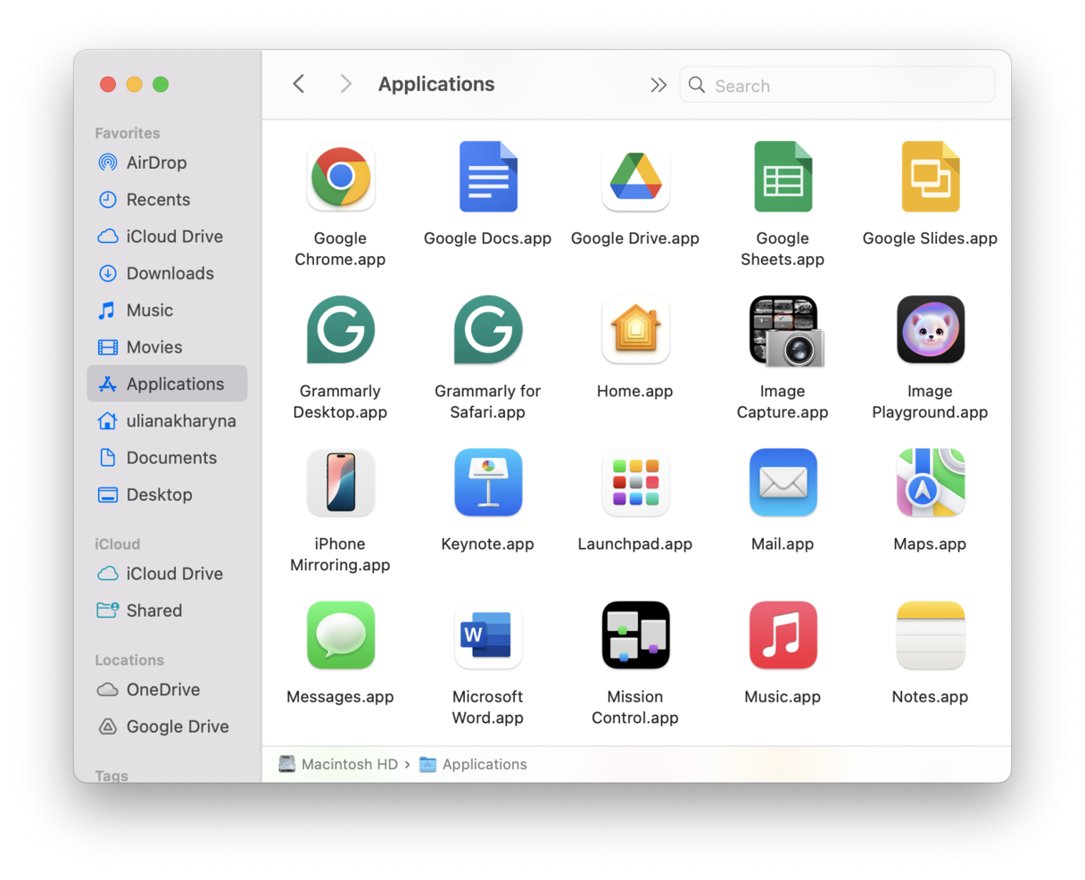Start iPhone Mirroring
This screenshot has width=1085, height=880.
(x=340, y=482)
